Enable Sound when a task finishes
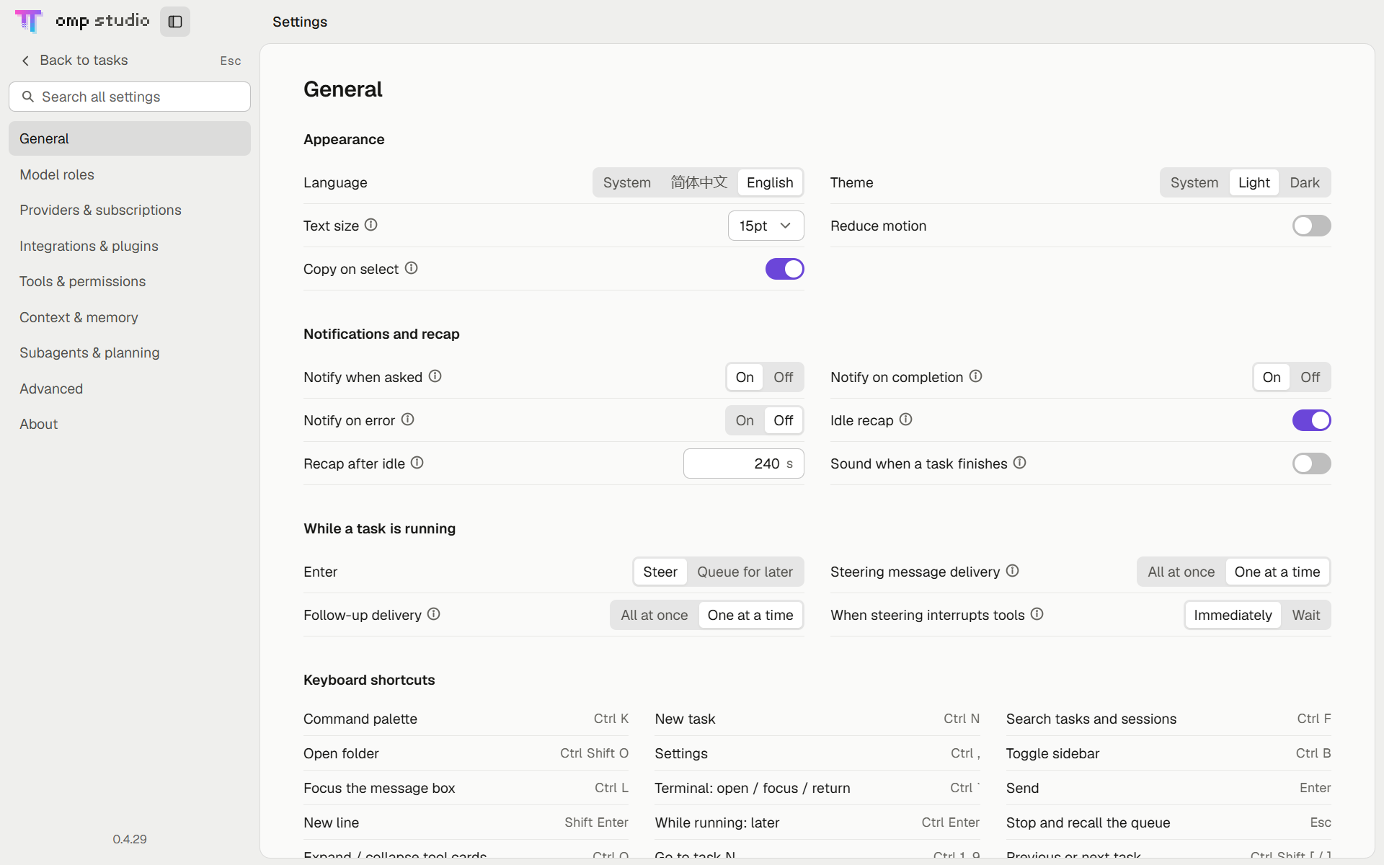Viewport: 1384px width, 865px height. [1311, 463]
